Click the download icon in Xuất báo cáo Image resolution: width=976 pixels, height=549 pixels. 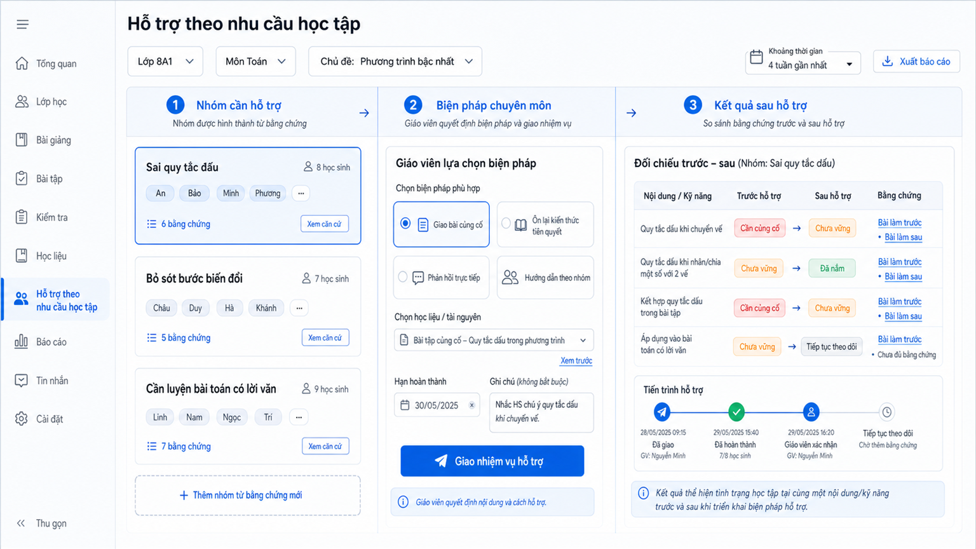[x=888, y=61]
